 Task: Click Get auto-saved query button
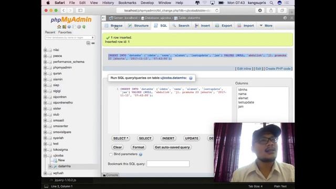point(172,148)
